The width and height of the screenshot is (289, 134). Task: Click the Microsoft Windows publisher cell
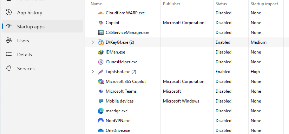181,101
